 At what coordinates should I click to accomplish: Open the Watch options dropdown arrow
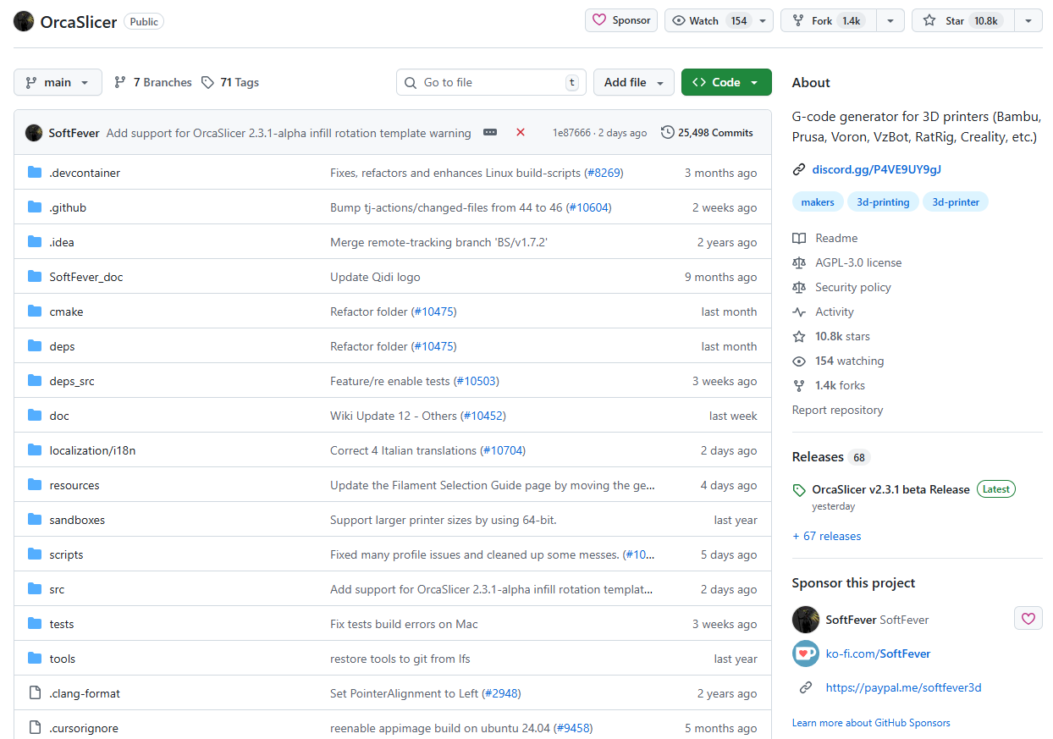(763, 20)
